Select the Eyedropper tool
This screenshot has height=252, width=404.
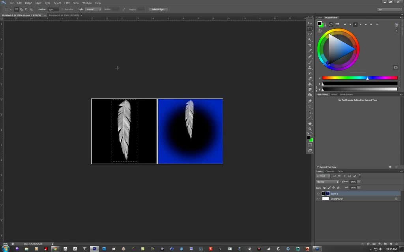tap(310, 51)
